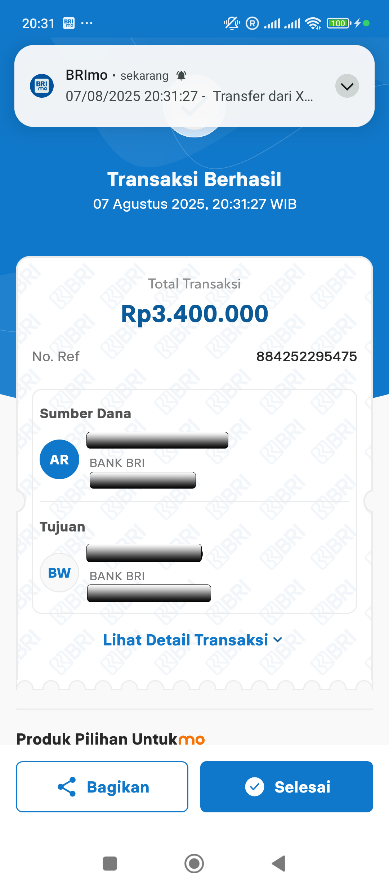Tap the Android recent apps square button
389x887 pixels.
110,864
